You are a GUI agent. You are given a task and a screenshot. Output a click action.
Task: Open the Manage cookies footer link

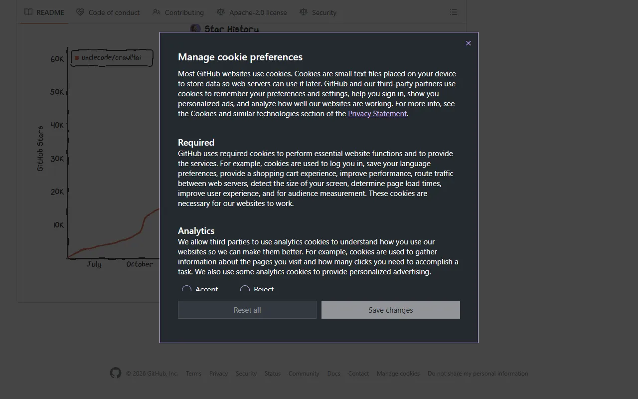point(398,374)
